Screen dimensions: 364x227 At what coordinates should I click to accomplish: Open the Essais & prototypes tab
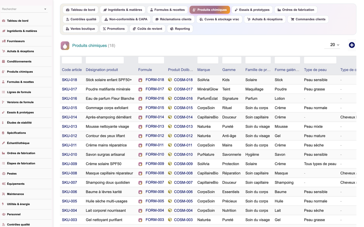point(252,10)
